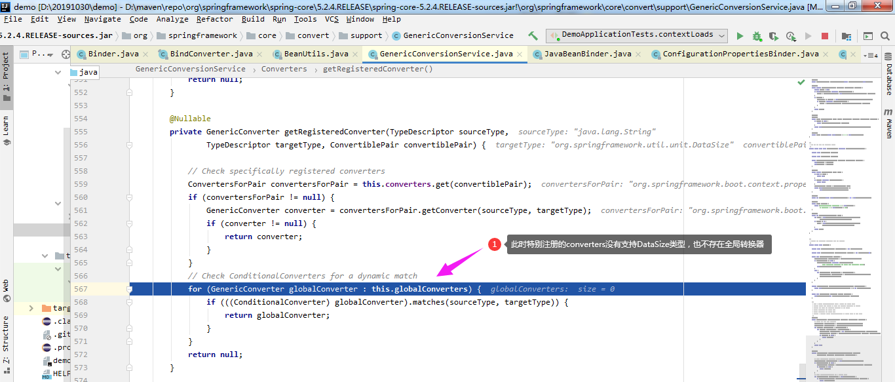
Task: Open the VCS menu
Action: click(332, 19)
